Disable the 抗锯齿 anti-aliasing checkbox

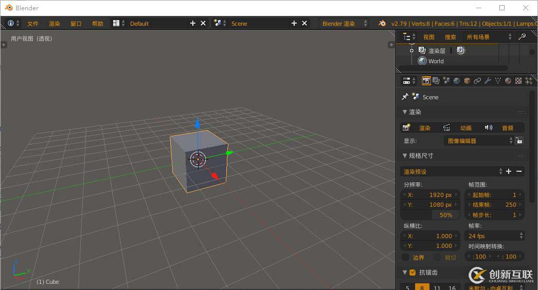412,273
